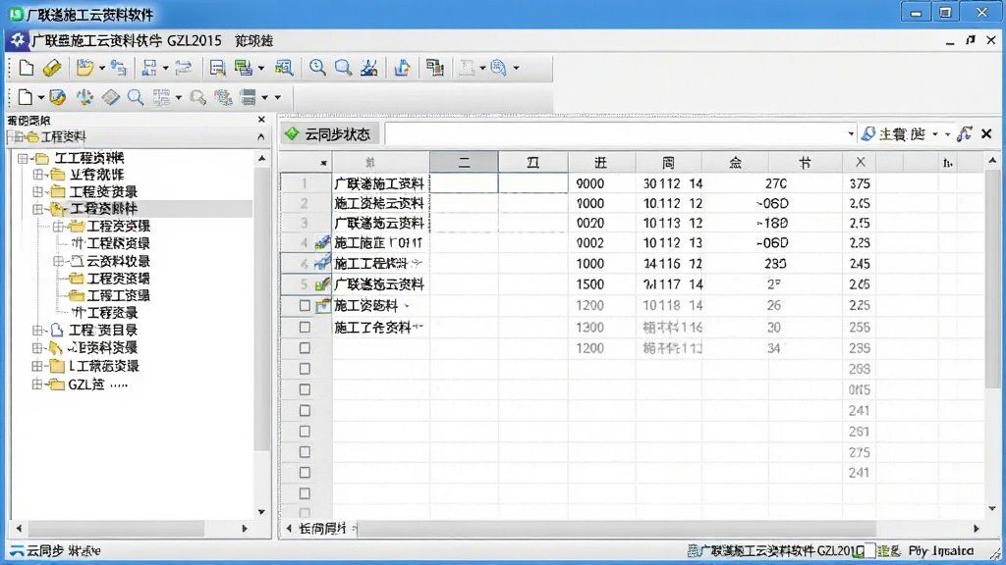Screen dimensions: 1006x565
Task: Click the blue chart icon before the export arrow
Action: coord(369,68)
